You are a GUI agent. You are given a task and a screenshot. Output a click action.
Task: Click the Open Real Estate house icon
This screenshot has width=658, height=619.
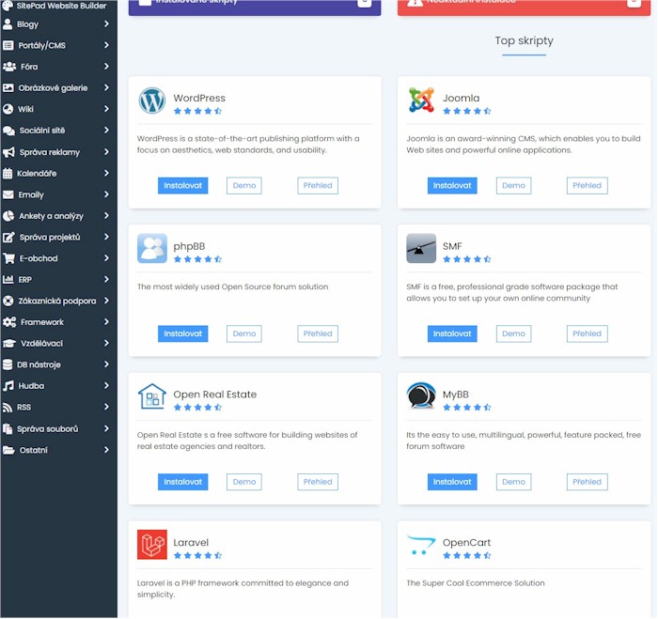[152, 396]
